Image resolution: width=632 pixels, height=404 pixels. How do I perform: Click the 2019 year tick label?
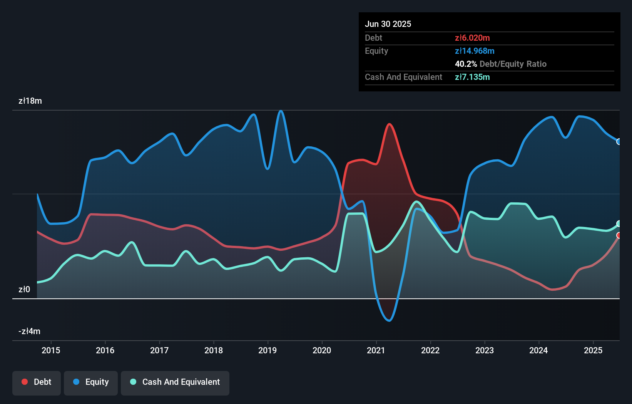[268, 350]
